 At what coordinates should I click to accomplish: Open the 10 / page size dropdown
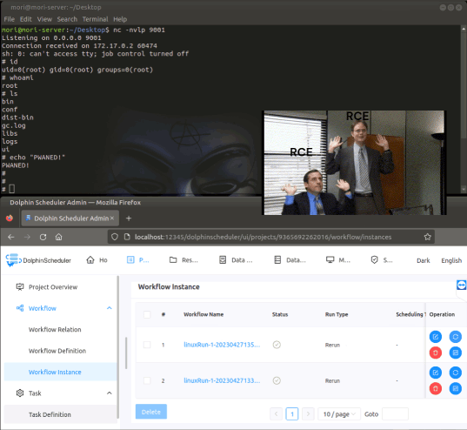click(x=339, y=414)
